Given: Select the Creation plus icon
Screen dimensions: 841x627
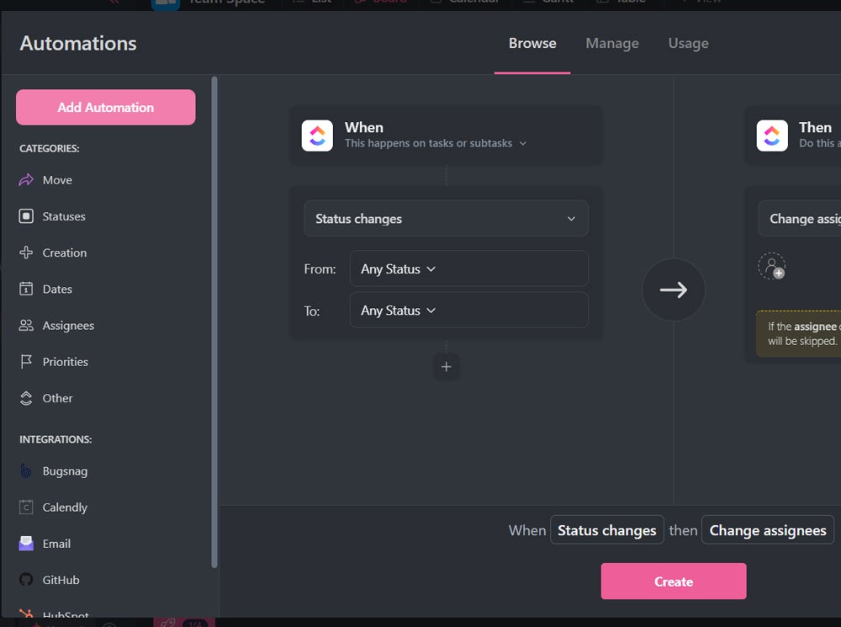Looking at the screenshot, I should [x=26, y=252].
